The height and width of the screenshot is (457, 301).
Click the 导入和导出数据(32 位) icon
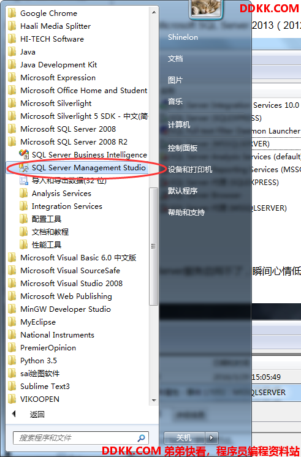(23, 181)
